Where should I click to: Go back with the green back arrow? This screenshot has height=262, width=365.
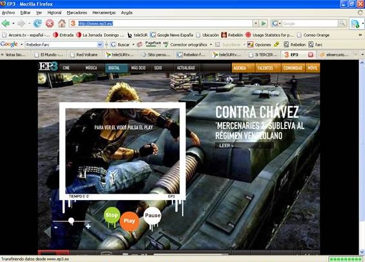click(6, 23)
